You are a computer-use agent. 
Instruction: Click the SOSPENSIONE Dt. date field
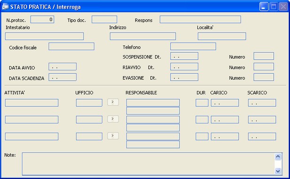(x=184, y=56)
